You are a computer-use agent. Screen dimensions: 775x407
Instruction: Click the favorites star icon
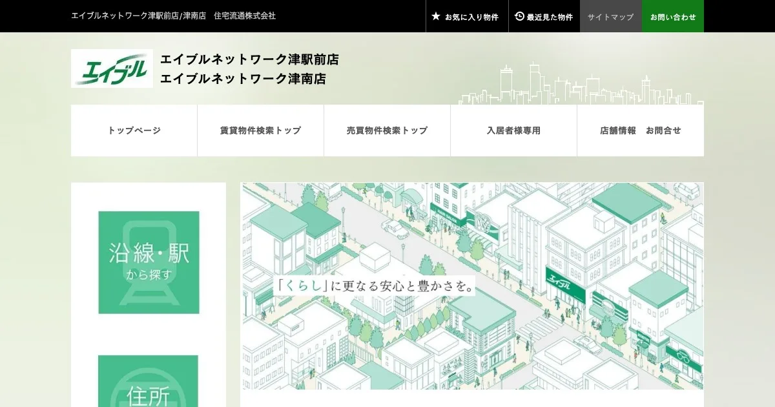tap(436, 17)
